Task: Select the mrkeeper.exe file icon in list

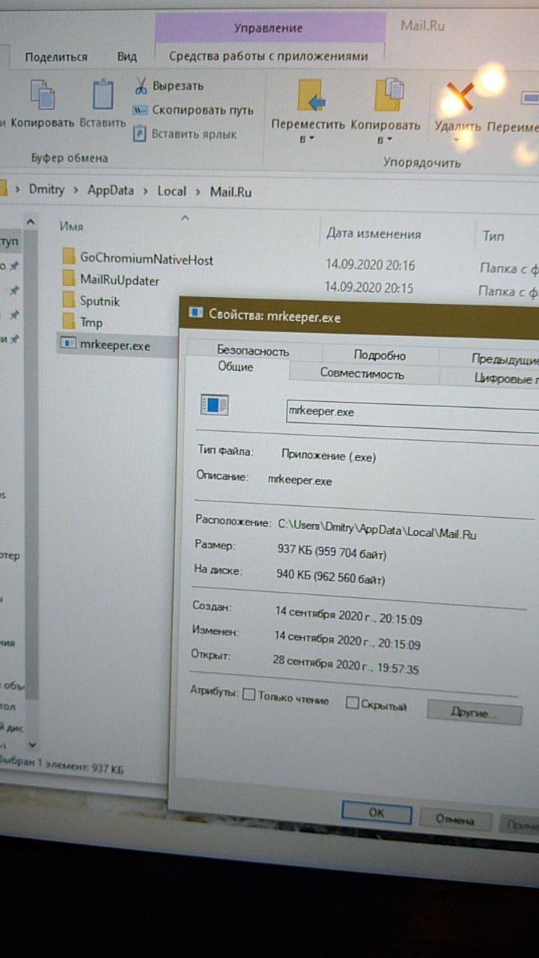Action: coord(67,344)
